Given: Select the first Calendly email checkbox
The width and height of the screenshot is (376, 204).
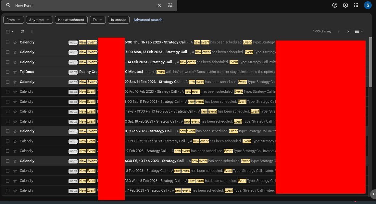Looking at the screenshot, I should click(7, 42).
